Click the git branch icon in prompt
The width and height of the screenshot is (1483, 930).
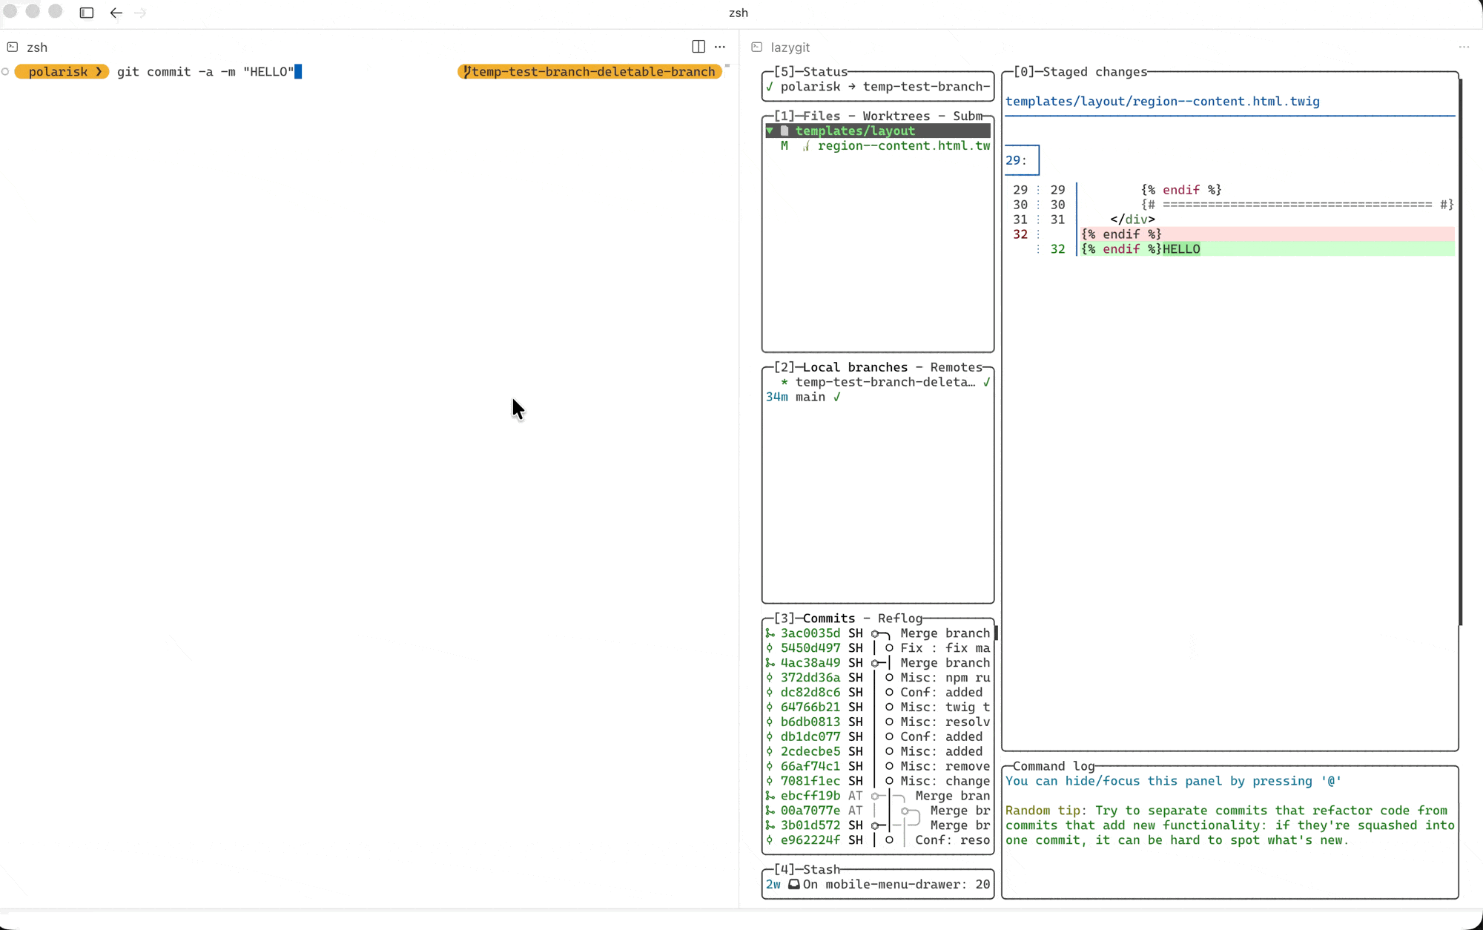466,72
